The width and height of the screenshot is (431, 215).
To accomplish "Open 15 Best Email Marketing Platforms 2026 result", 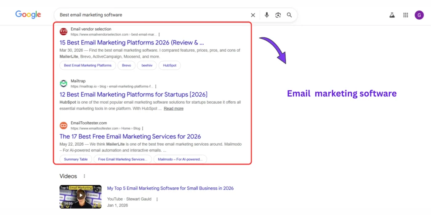I will click(132, 42).
